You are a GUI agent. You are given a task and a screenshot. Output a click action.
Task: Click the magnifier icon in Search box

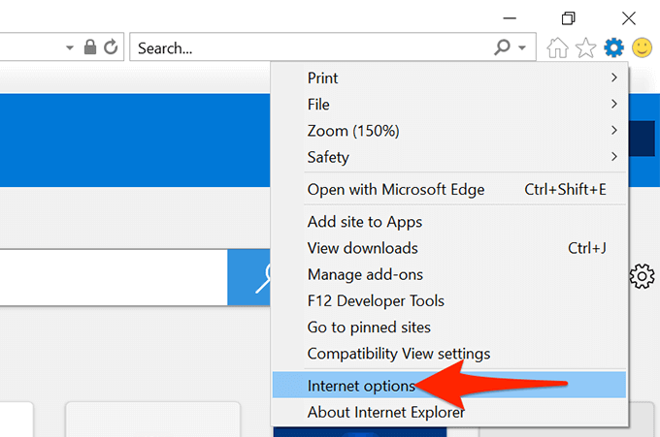(503, 47)
